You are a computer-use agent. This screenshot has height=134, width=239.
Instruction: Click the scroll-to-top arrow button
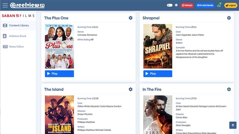point(233,125)
